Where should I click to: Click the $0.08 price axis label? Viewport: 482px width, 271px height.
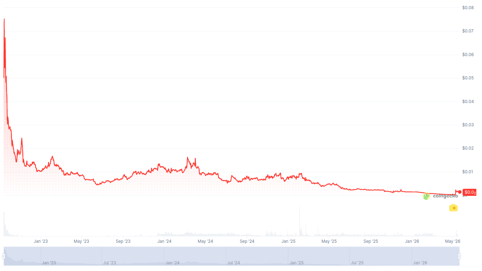[x=468, y=8]
